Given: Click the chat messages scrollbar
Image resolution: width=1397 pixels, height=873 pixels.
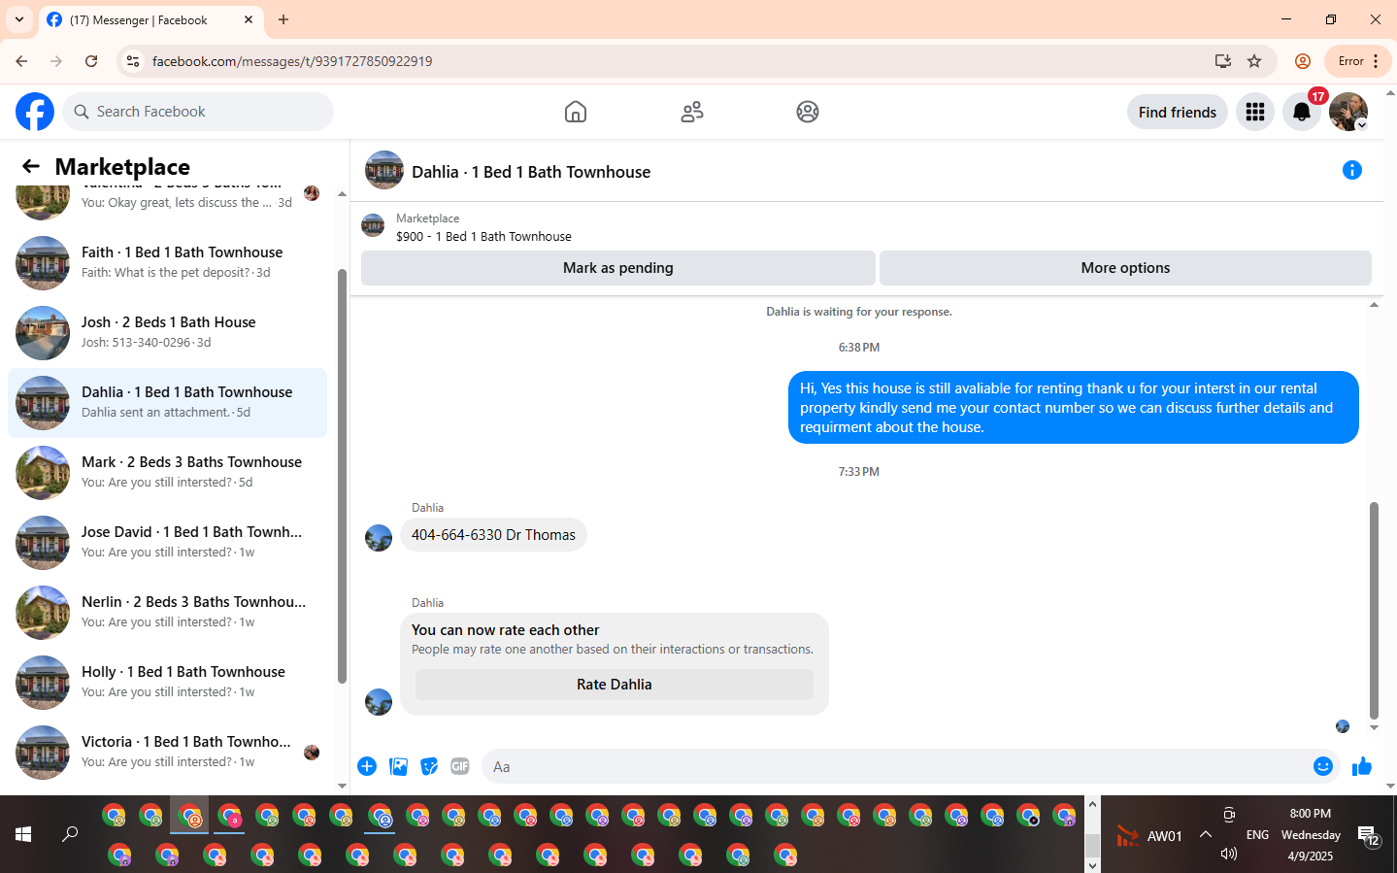Looking at the screenshot, I should click(1374, 610).
